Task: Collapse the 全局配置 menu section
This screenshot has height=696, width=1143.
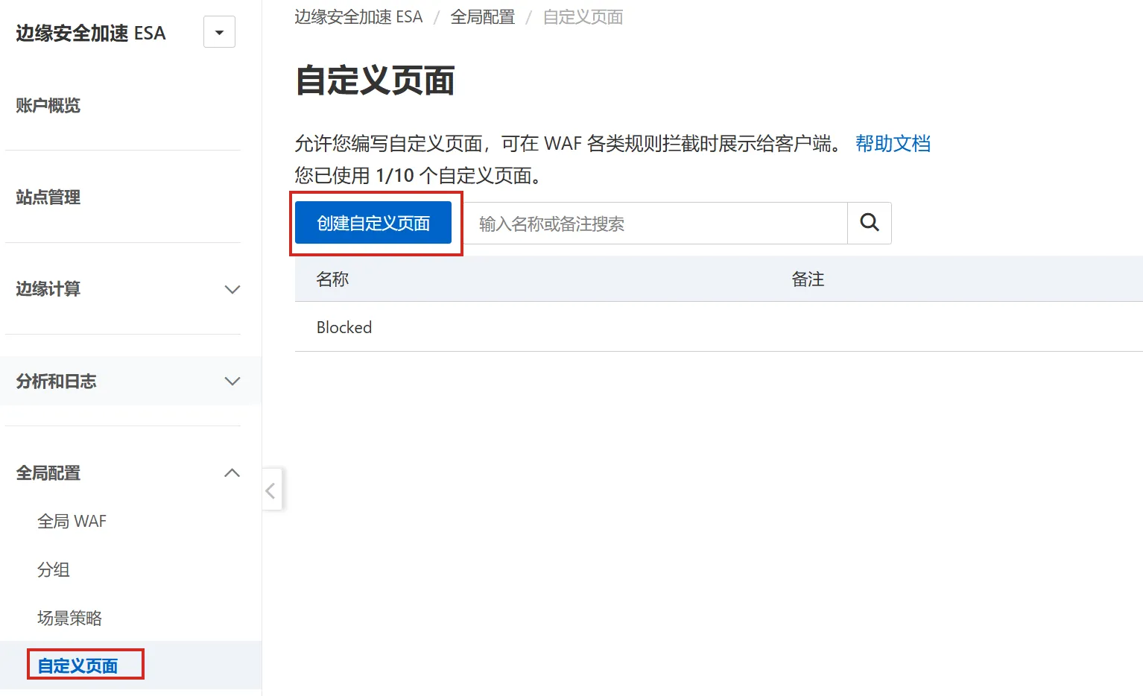Action: [x=232, y=473]
